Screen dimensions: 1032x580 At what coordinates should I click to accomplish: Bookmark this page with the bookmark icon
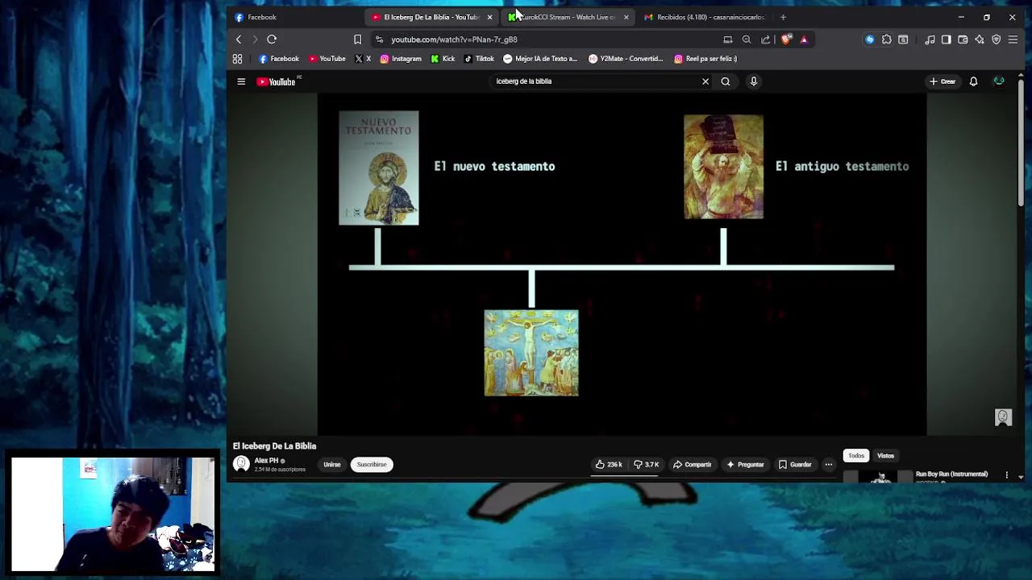coord(358,39)
